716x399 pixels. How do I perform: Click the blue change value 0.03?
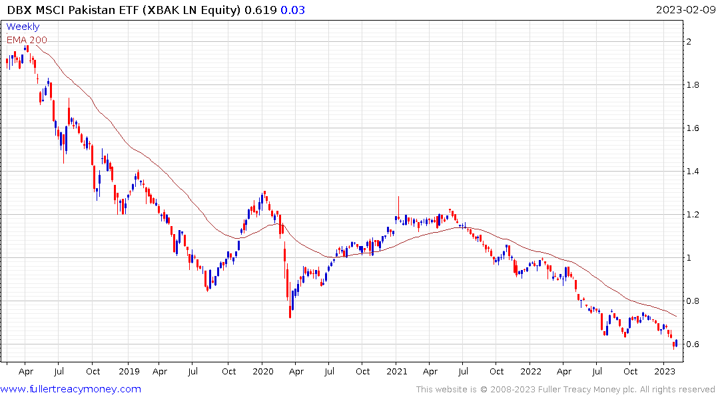(292, 10)
